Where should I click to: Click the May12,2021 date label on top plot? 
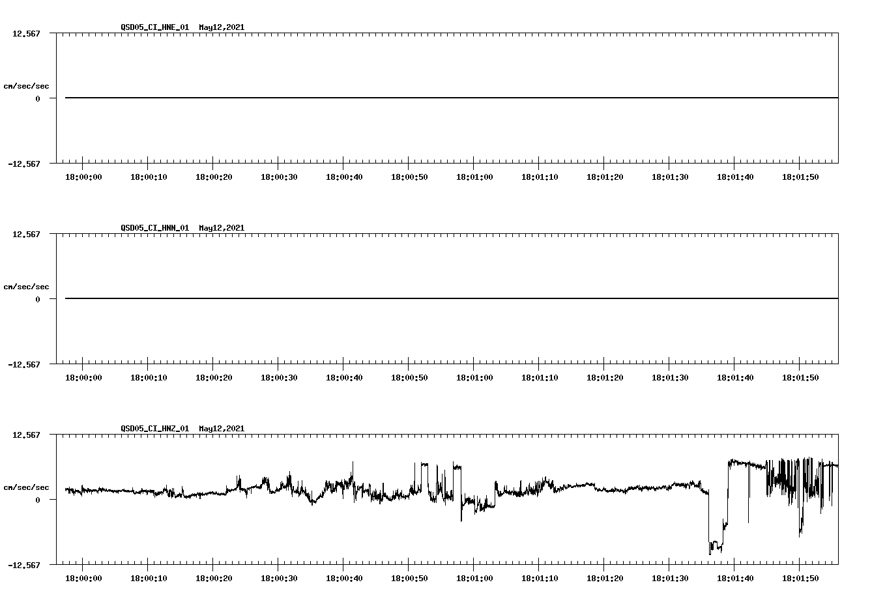(221, 28)
